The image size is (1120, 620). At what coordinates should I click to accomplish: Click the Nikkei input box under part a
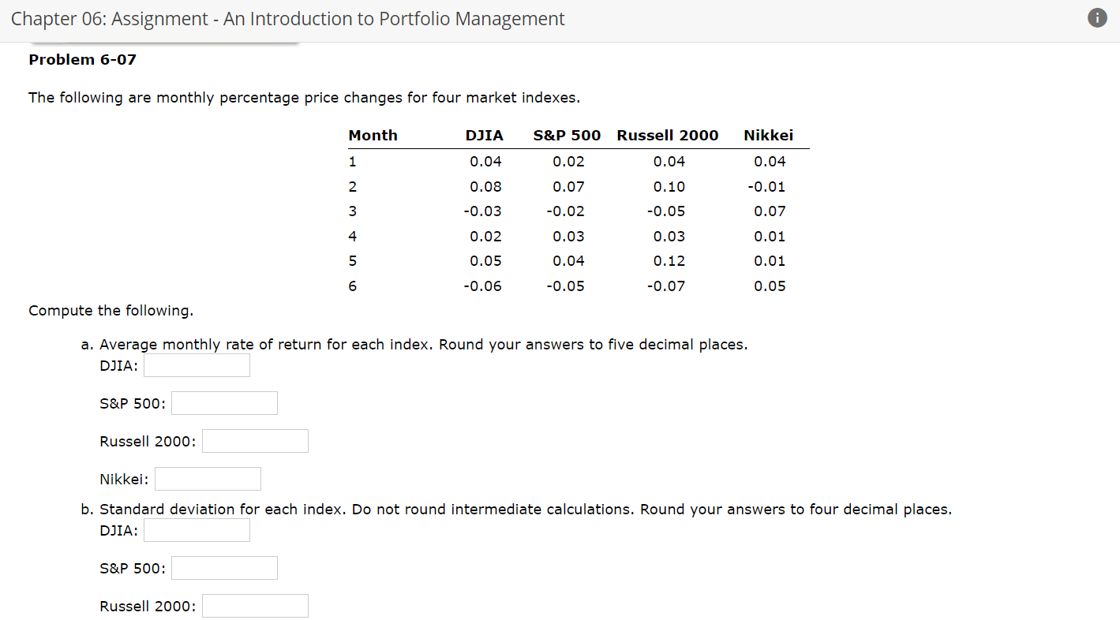point(208,478)
